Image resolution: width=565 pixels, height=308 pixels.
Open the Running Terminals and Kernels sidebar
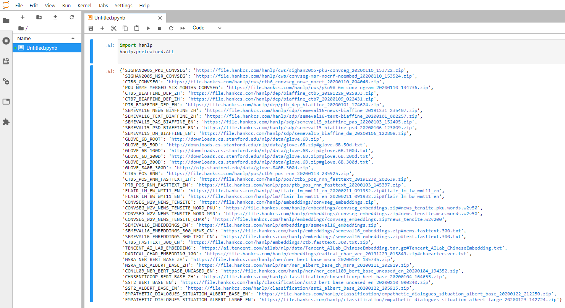tap(6, 41)
